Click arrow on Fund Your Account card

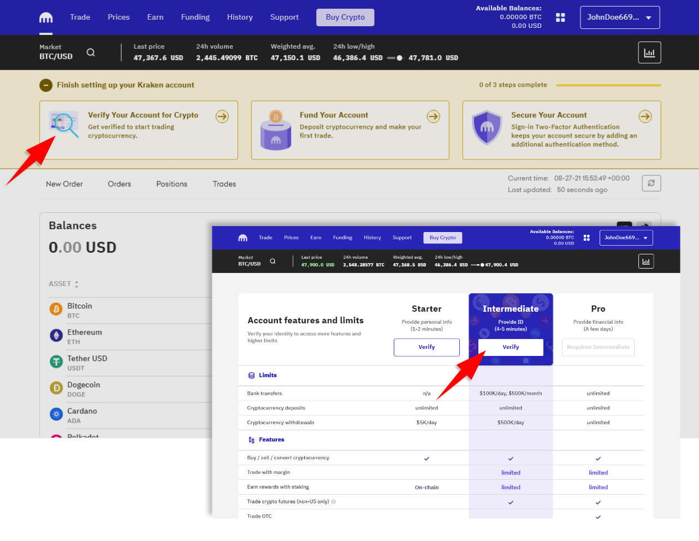[x=434, y=116]
